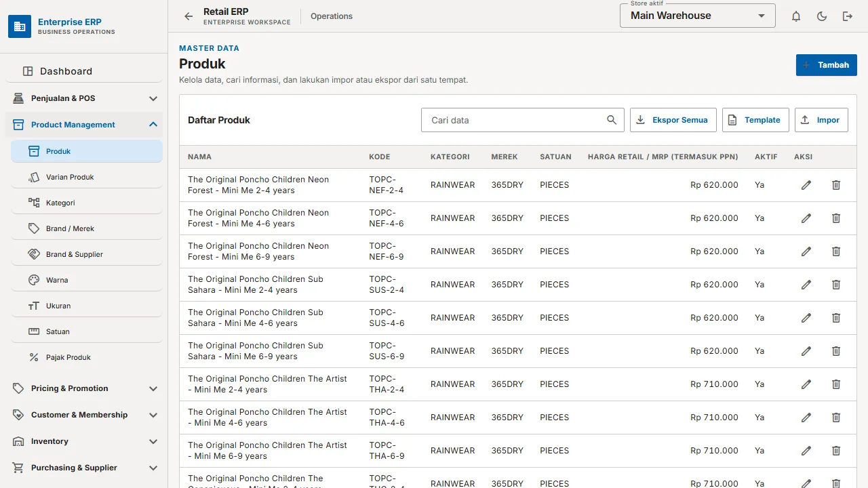The width and height of the screenshot is (868, 488).
Task: Open Ukuran in sidebar
Action: [87, 306]
